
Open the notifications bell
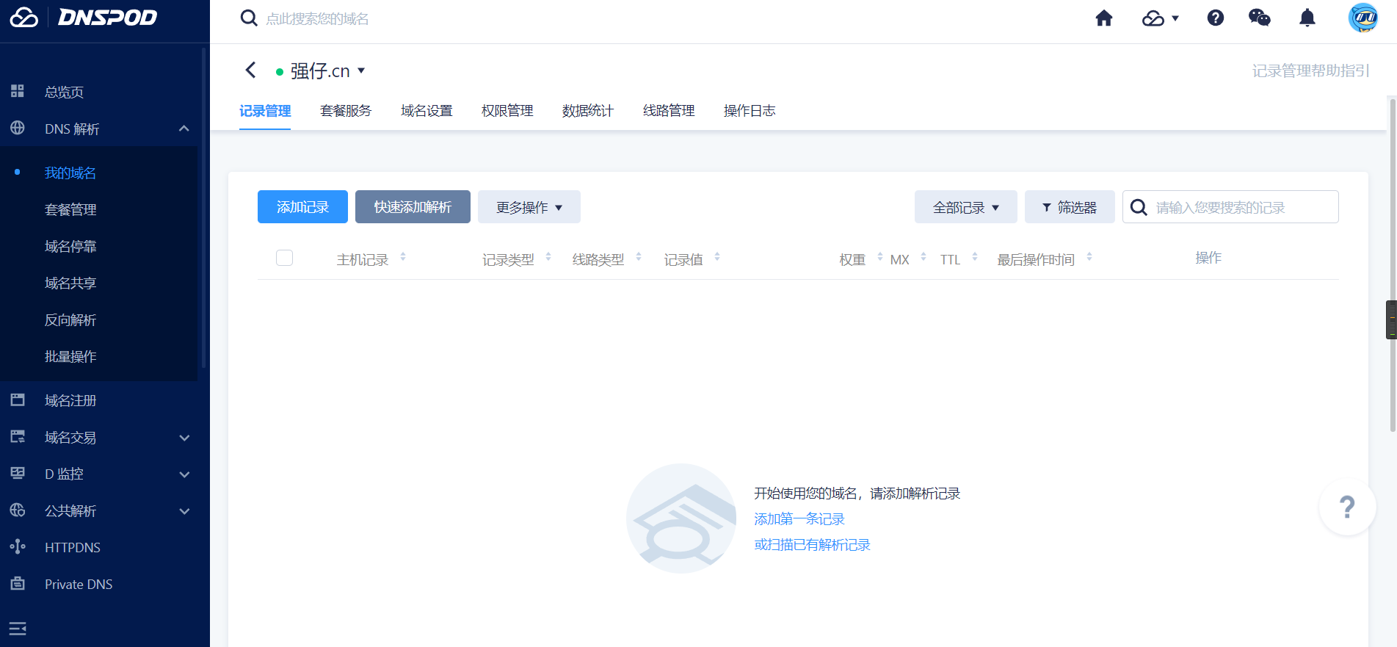1307,18
